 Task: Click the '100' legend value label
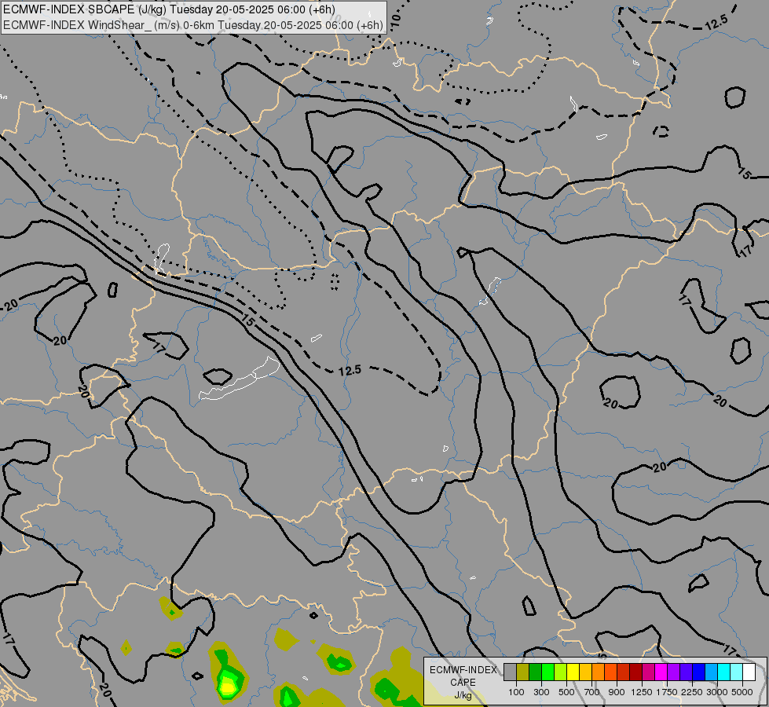pos(516,692)
